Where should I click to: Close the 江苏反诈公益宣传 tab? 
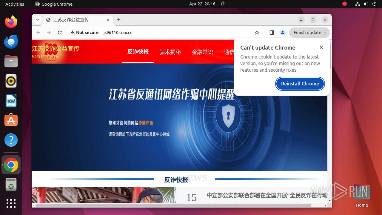[x=108, y=20]
